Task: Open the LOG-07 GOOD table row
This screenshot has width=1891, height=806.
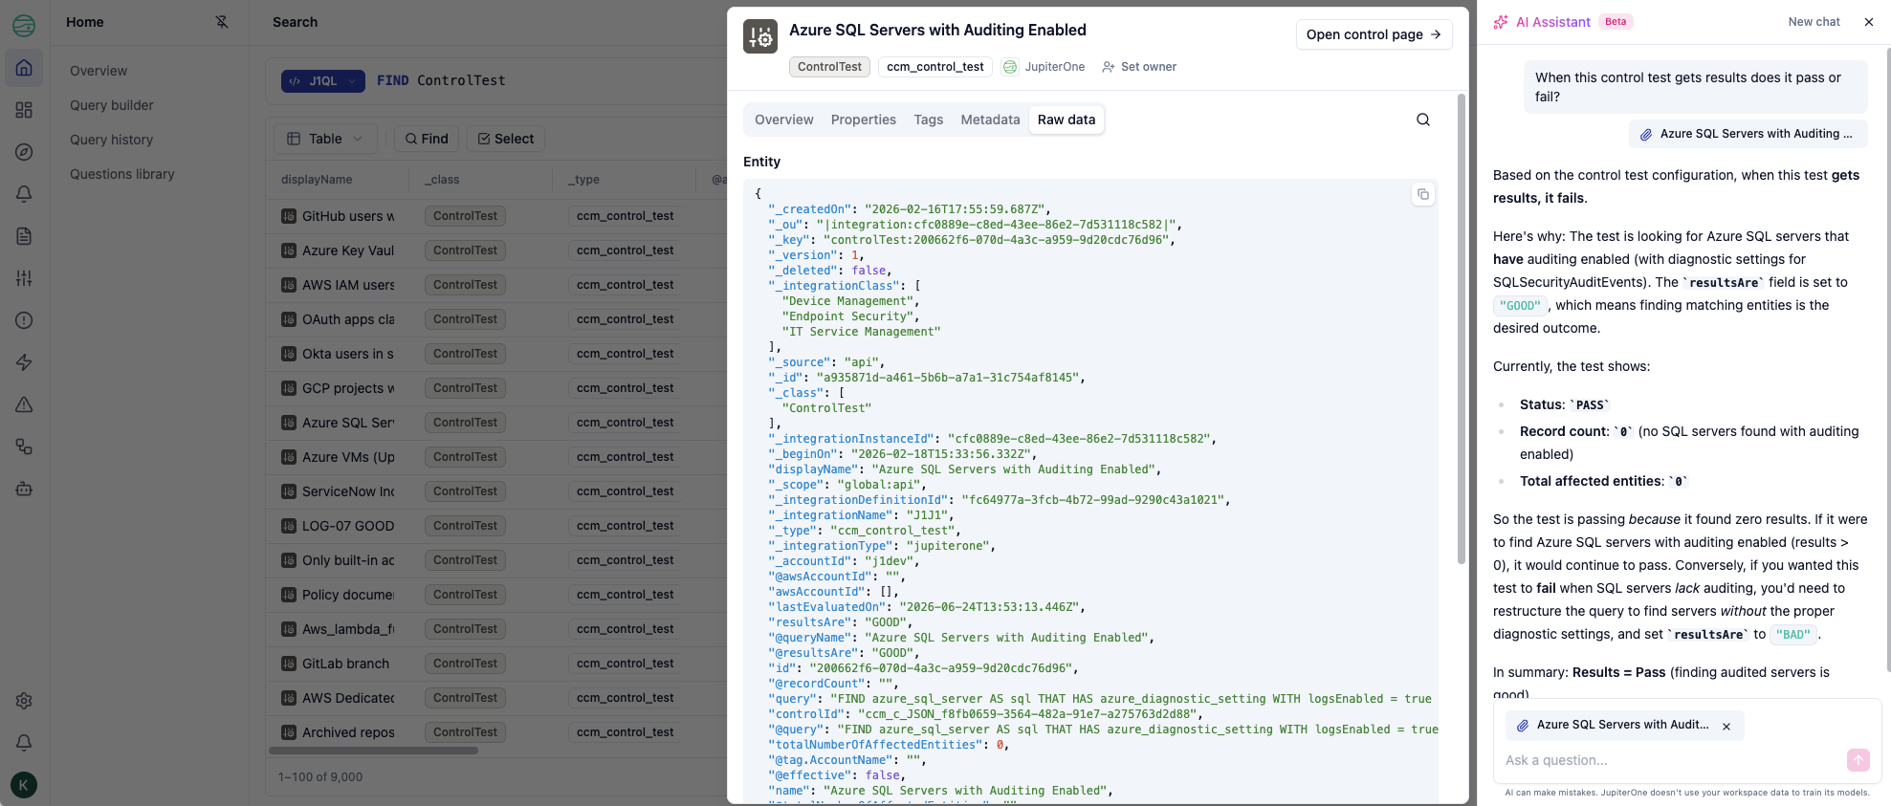Action: tap(495, 526)
